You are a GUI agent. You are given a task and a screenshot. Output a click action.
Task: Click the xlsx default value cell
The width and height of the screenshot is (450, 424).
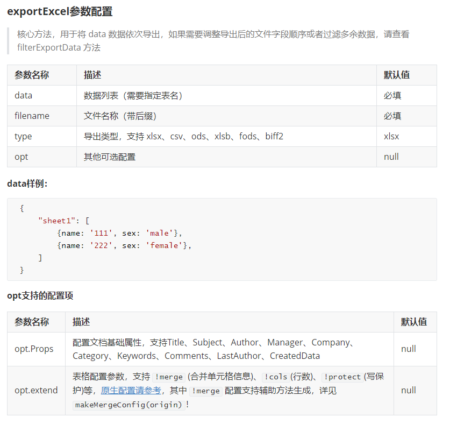(x=391, y=137)
